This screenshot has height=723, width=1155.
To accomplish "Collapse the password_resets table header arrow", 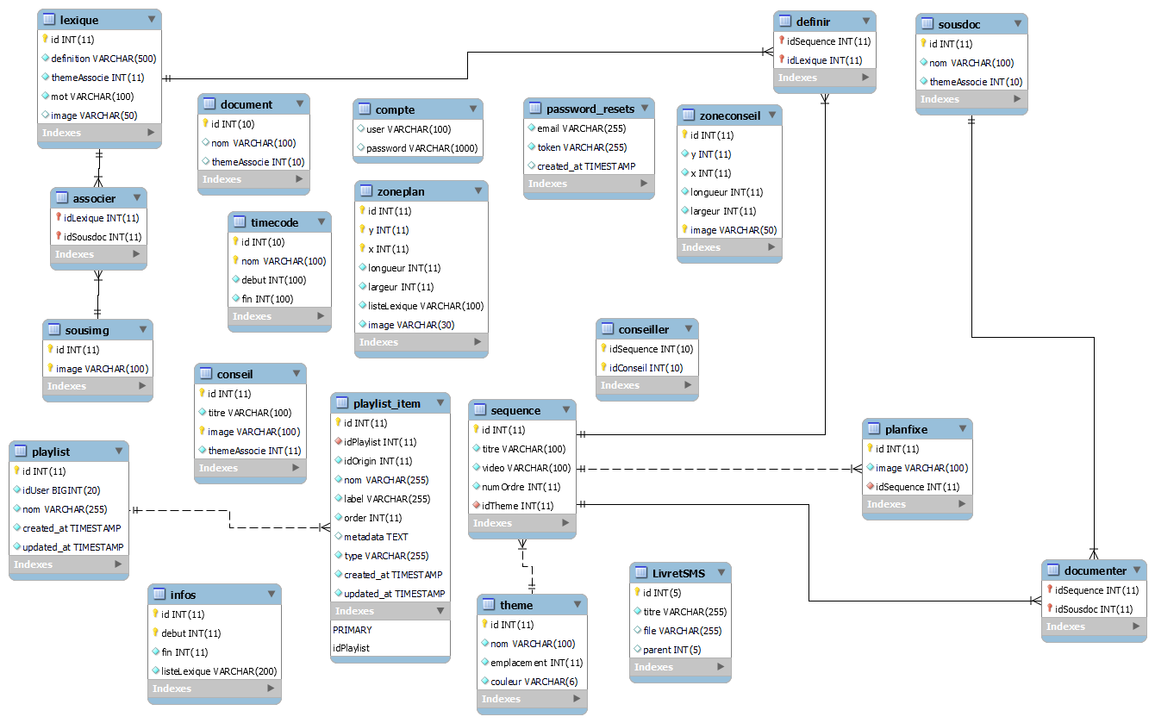I will pyautogui.click(x=644, y=109).
